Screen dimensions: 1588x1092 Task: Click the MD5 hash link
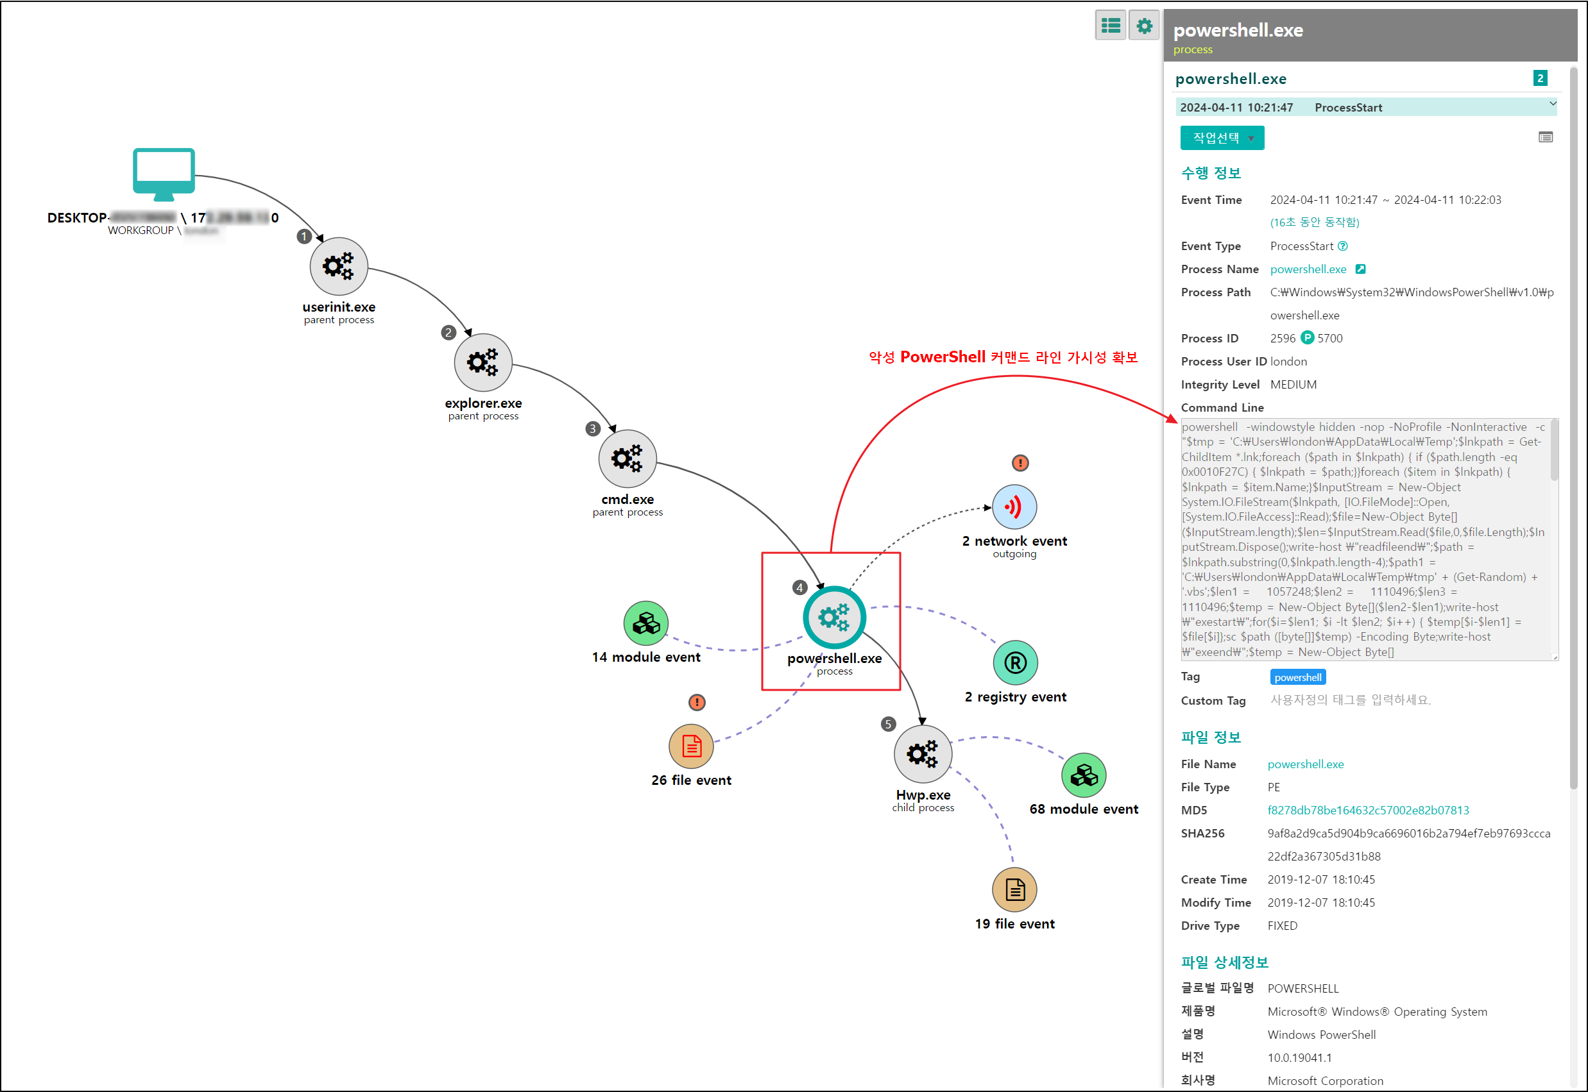click(x=1367, y=810)
